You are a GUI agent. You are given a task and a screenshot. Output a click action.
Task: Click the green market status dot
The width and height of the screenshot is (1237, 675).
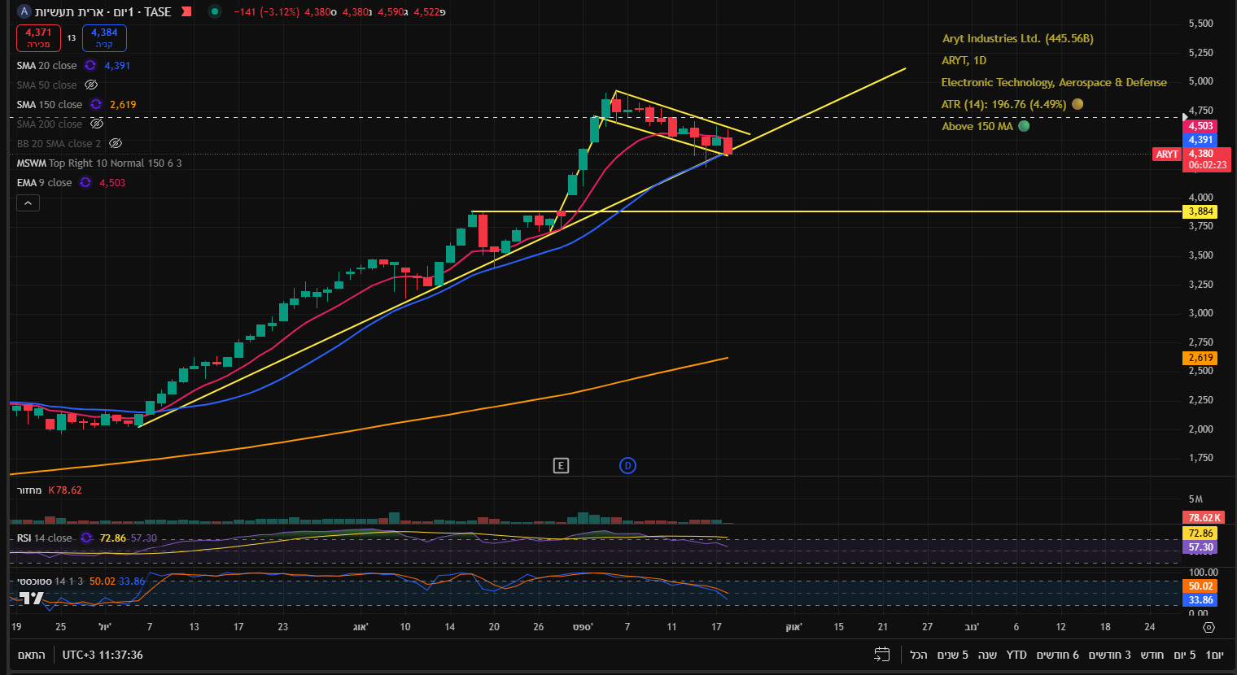214,11
